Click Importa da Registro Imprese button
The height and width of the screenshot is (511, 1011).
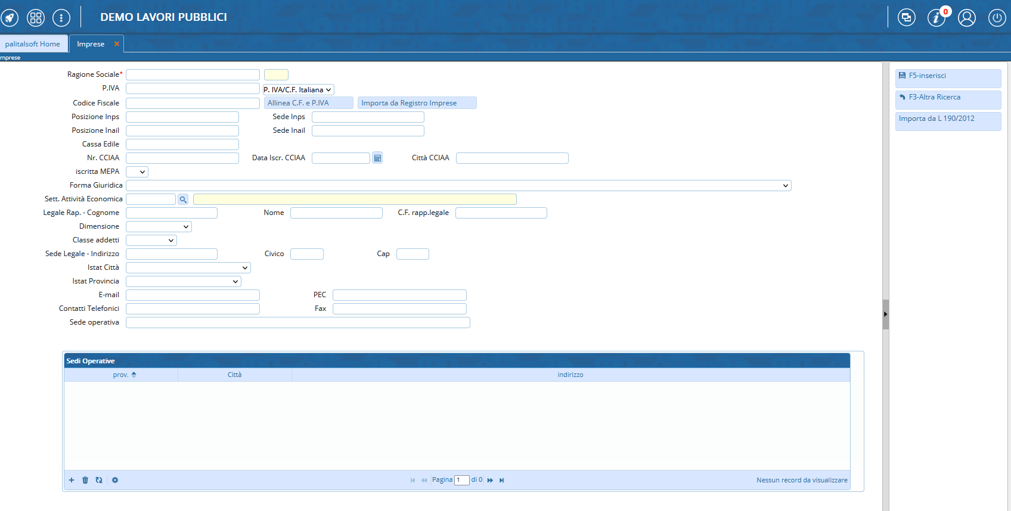coord(417,103)
